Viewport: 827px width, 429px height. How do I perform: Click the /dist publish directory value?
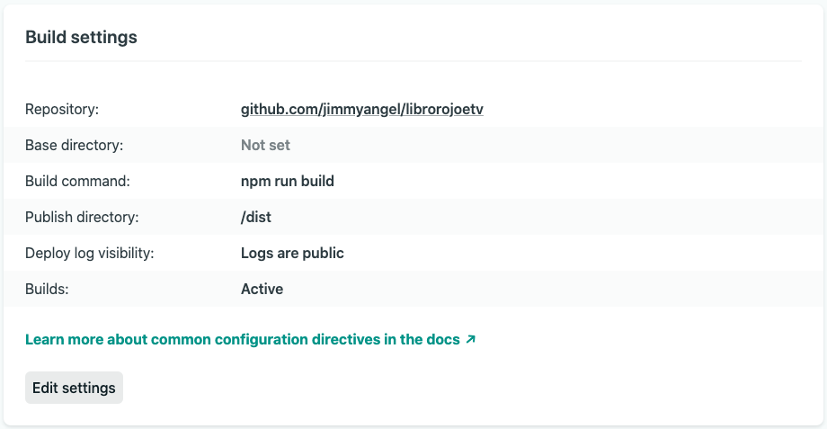pyautogui.click(x=256, y=217)
